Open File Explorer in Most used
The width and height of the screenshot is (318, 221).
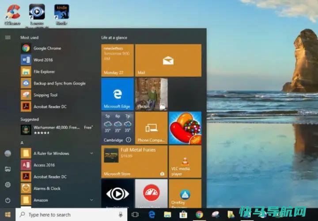pyautogui.click(x=57, y=72)
